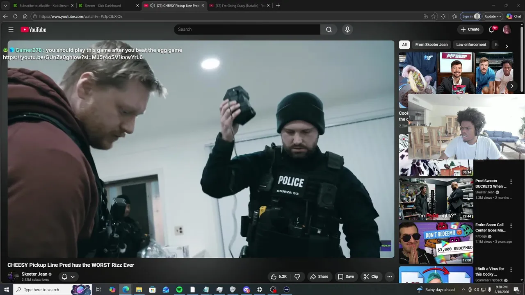Open the browser home page
Screen dimensions: 525x295
(x=25, y=16)
